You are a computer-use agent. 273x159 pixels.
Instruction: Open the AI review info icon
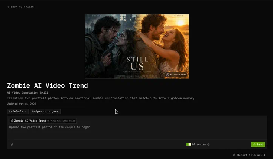[x=208, y=145]
